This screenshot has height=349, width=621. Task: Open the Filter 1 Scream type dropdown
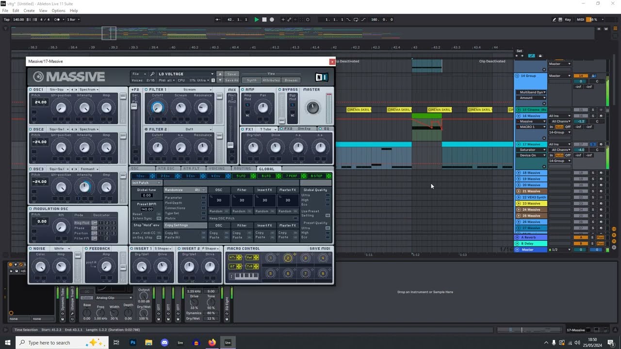point(191,90)
